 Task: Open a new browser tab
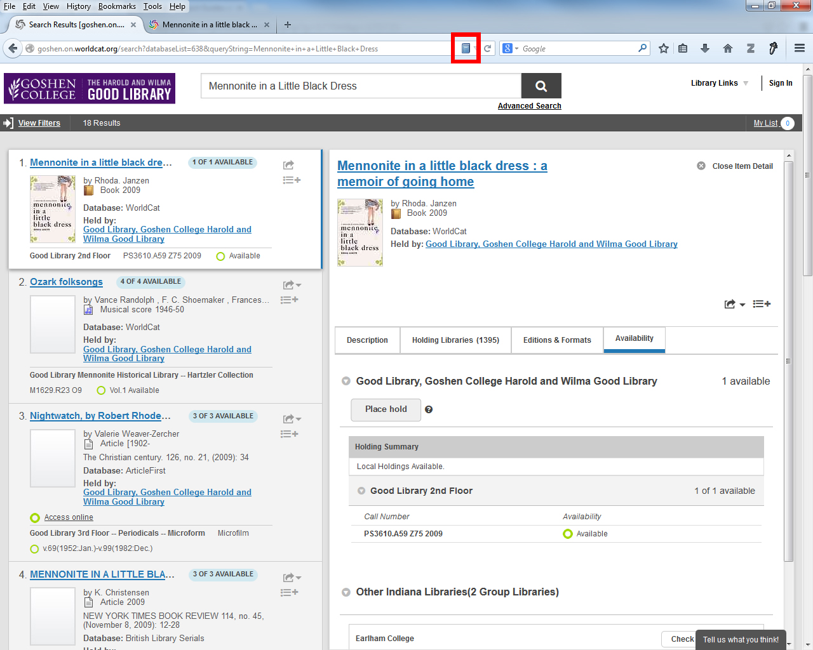[x=288, y=25]
